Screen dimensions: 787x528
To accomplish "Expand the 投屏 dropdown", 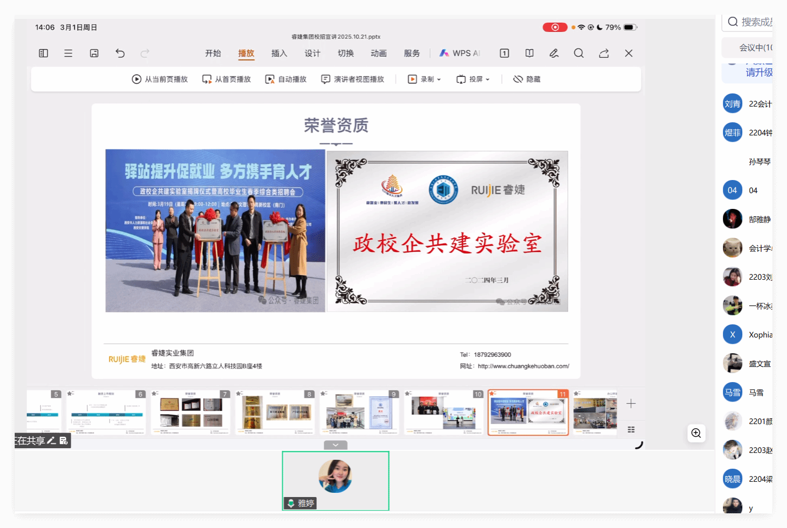I will click(473, 79).
